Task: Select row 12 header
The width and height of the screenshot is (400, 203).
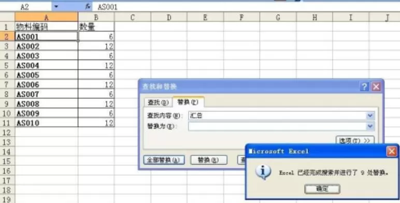Action: coord(7,133)
